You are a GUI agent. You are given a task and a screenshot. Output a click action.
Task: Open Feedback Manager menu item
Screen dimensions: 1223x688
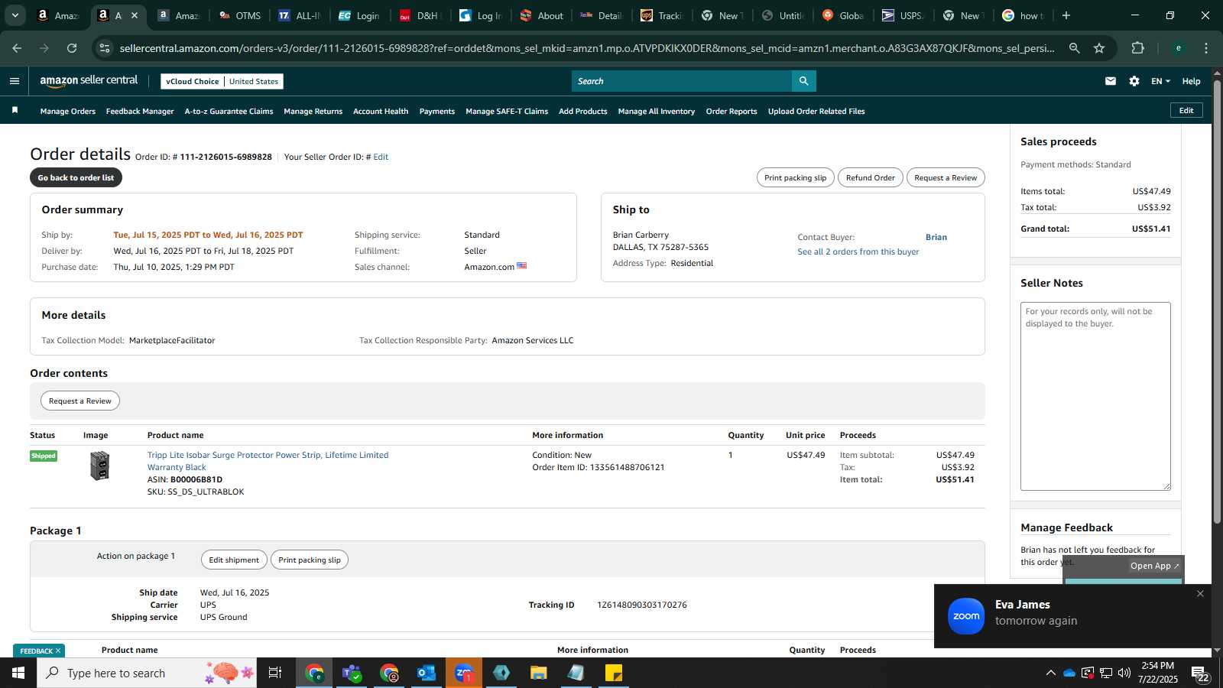tap(140, 112)
